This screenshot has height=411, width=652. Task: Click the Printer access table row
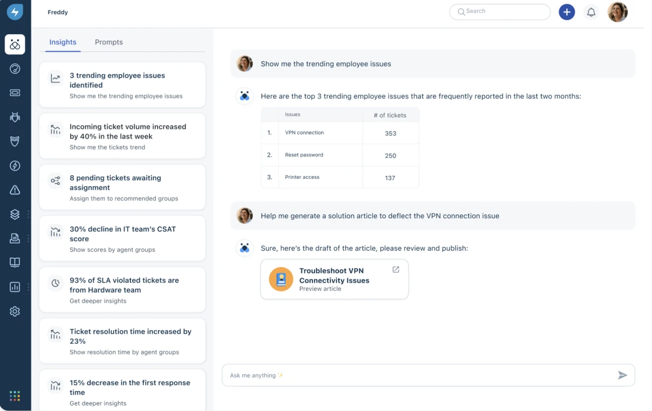coord(340,177)
